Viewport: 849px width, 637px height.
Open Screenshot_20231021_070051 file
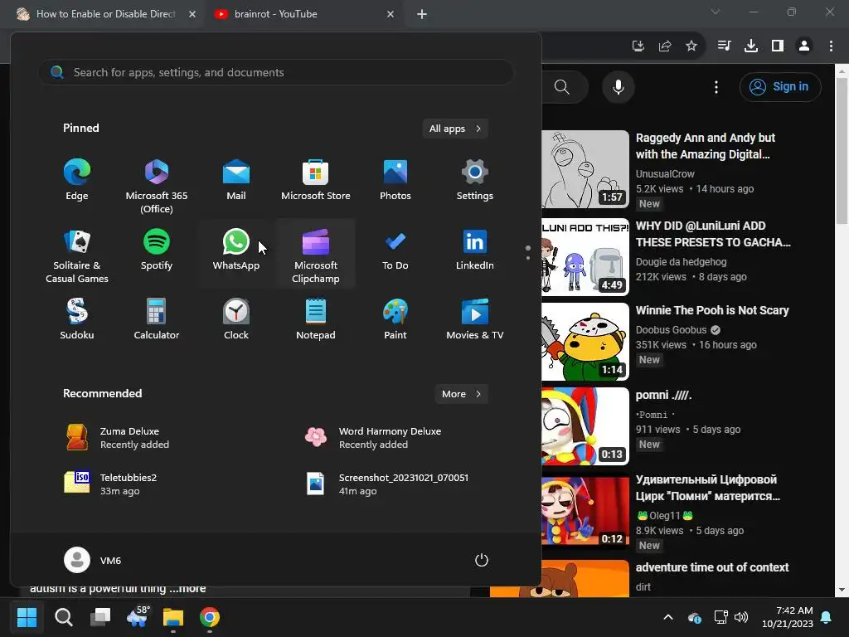pos(387,484)
